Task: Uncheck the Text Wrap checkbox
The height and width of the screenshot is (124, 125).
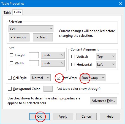Action: tap(58, 78)
